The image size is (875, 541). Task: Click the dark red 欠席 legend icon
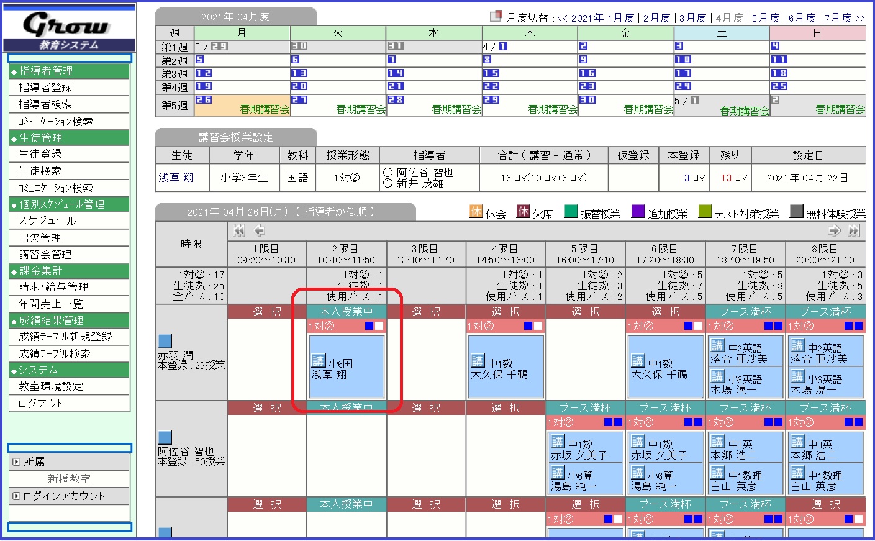(x=524, y=211)
